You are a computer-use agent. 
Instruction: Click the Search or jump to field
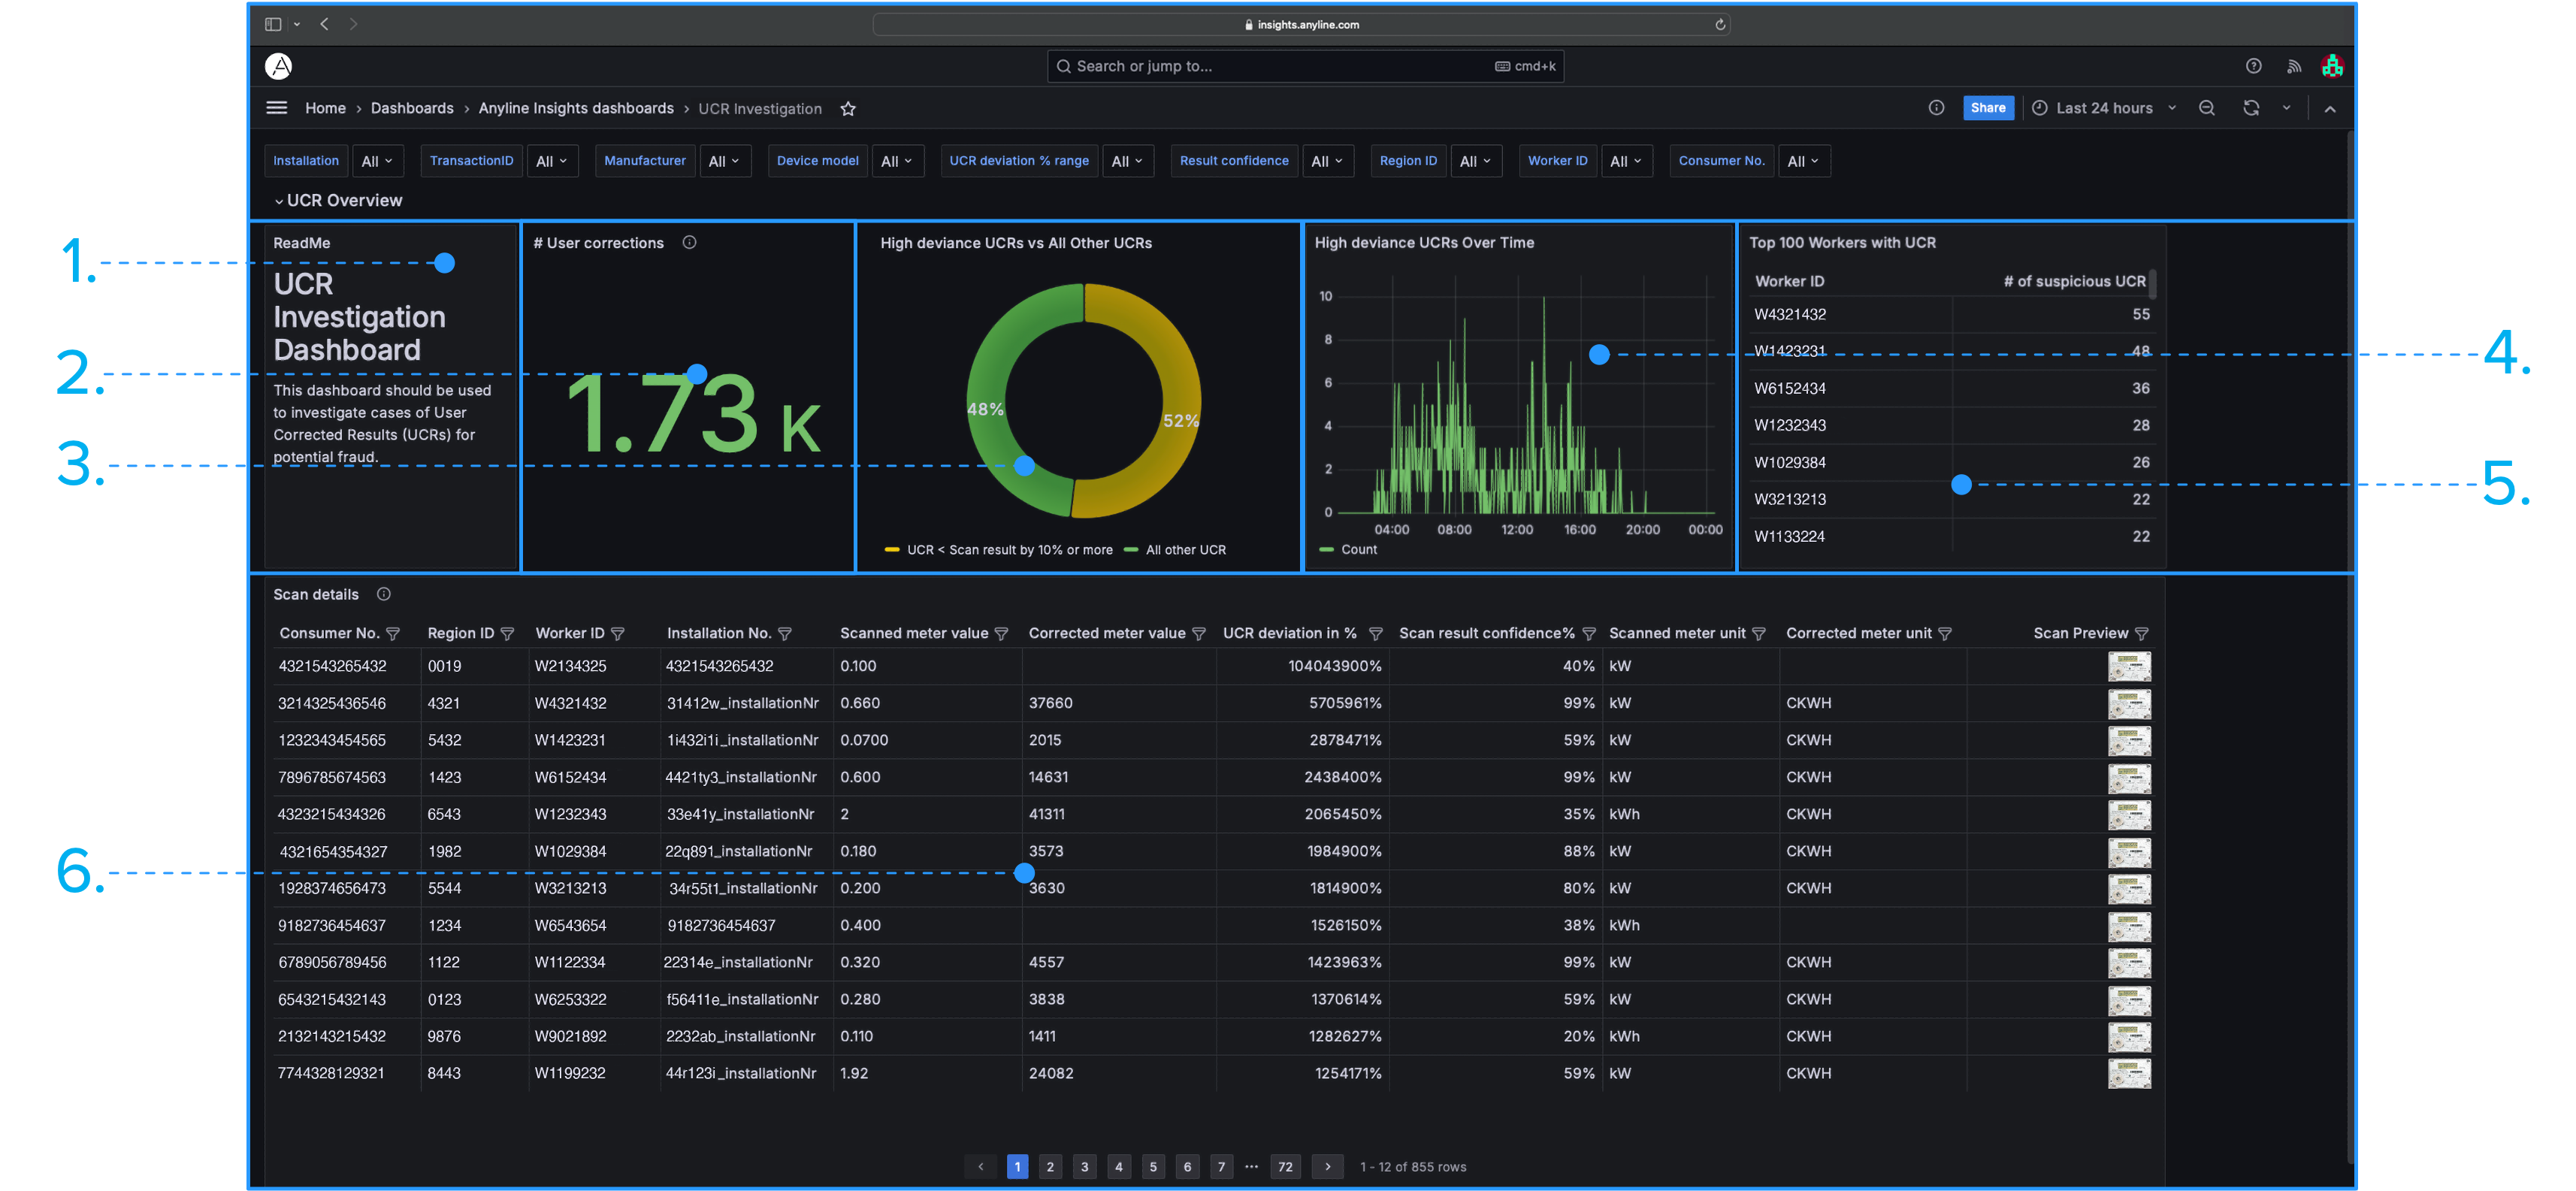click(1304, 66)
